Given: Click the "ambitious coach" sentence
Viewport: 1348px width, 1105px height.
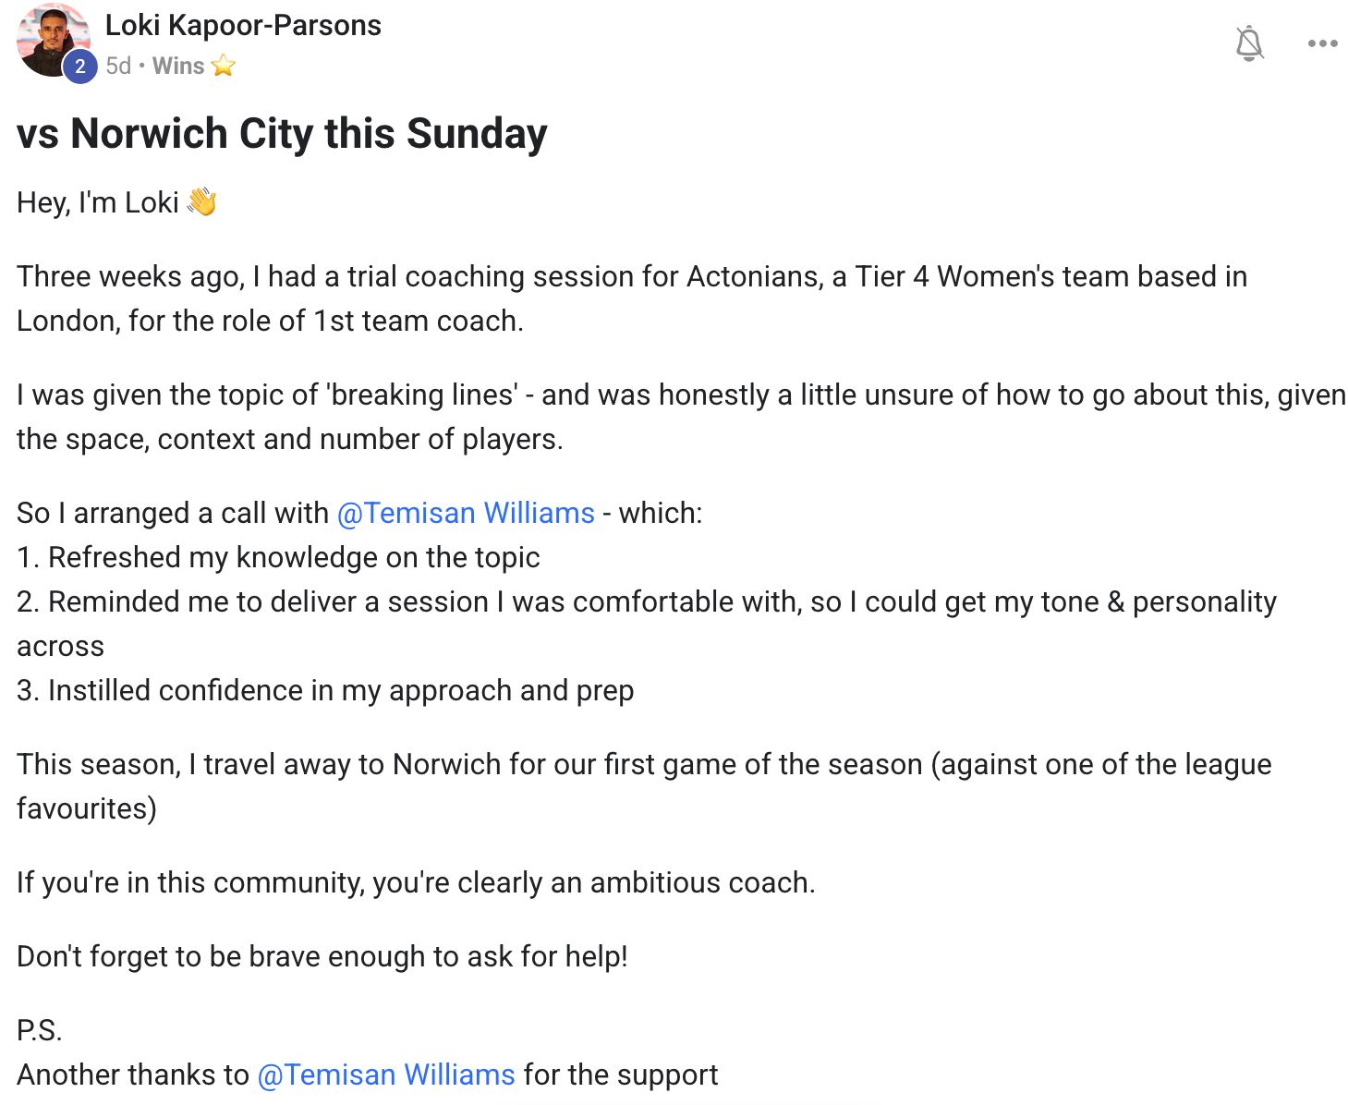Looking at the screenshot, I should coord(416,882).
